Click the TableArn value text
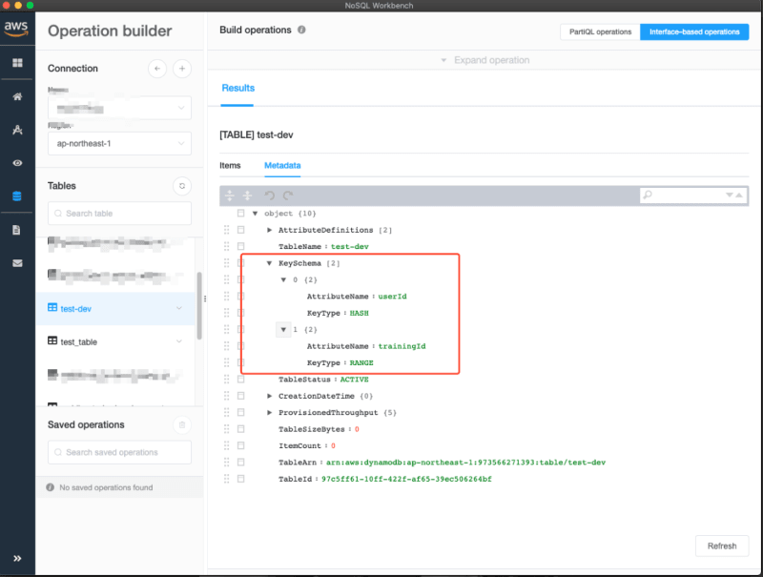Image resolution: width=763 pixels, height=577 pixels. click(465, 463)
